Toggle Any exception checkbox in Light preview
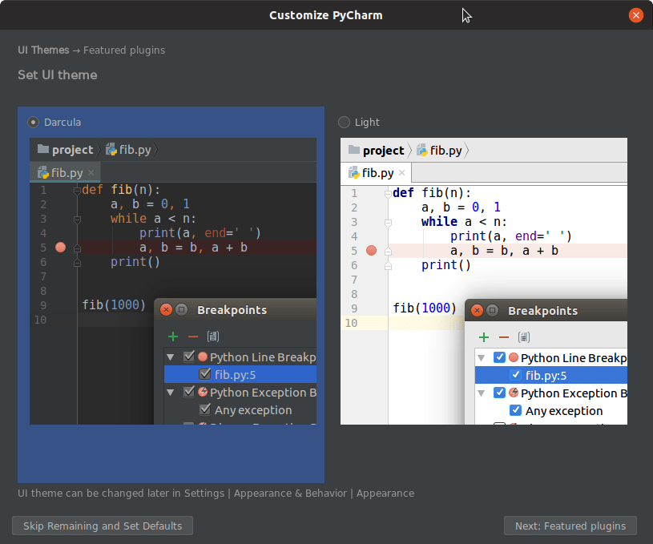This screenshot has width=653, height=544. coord(515,410)
